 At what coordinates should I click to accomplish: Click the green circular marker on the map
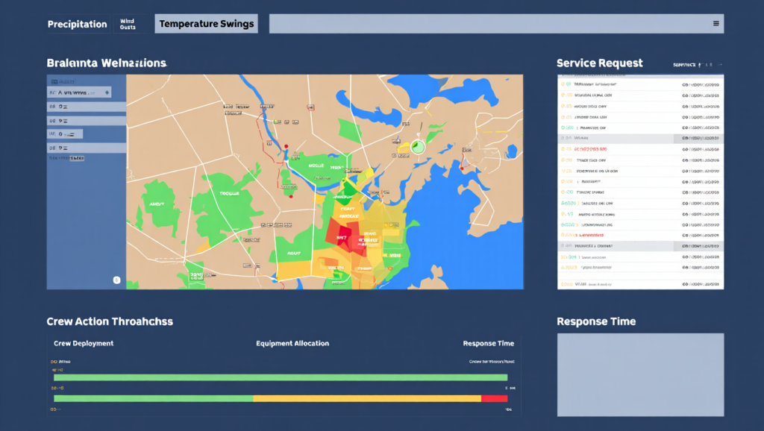pos(417,147)
